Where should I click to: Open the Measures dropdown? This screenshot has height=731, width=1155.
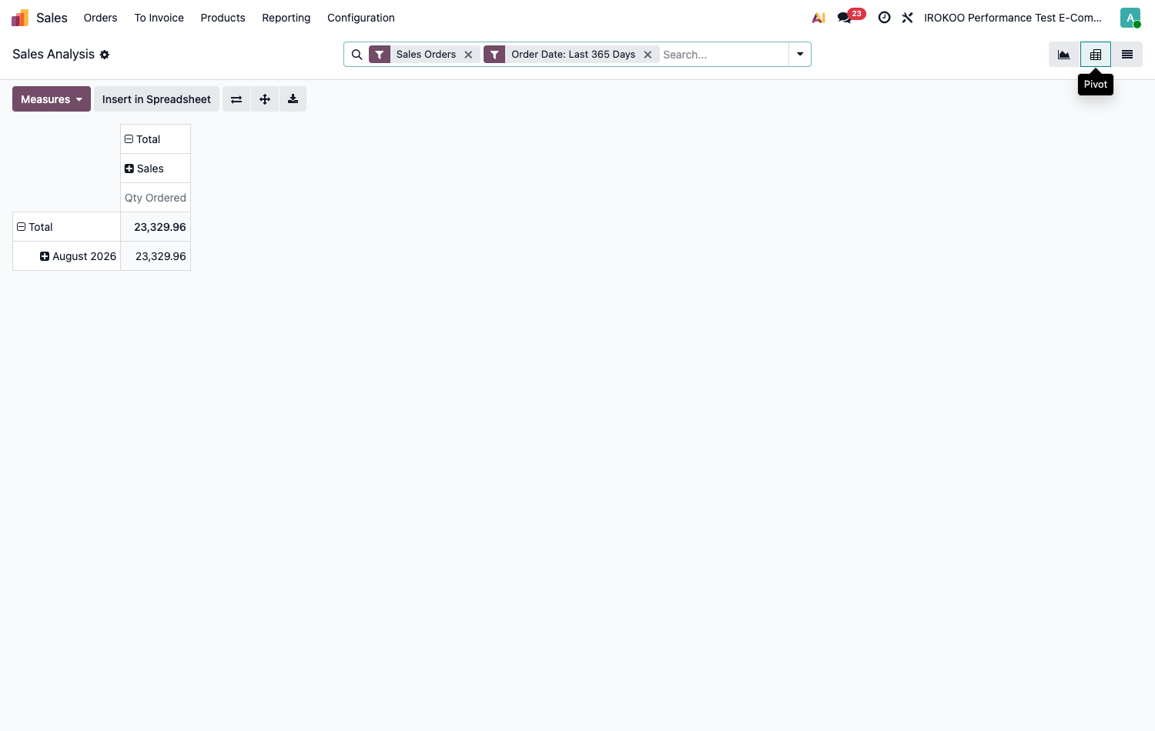click(52, 99)
